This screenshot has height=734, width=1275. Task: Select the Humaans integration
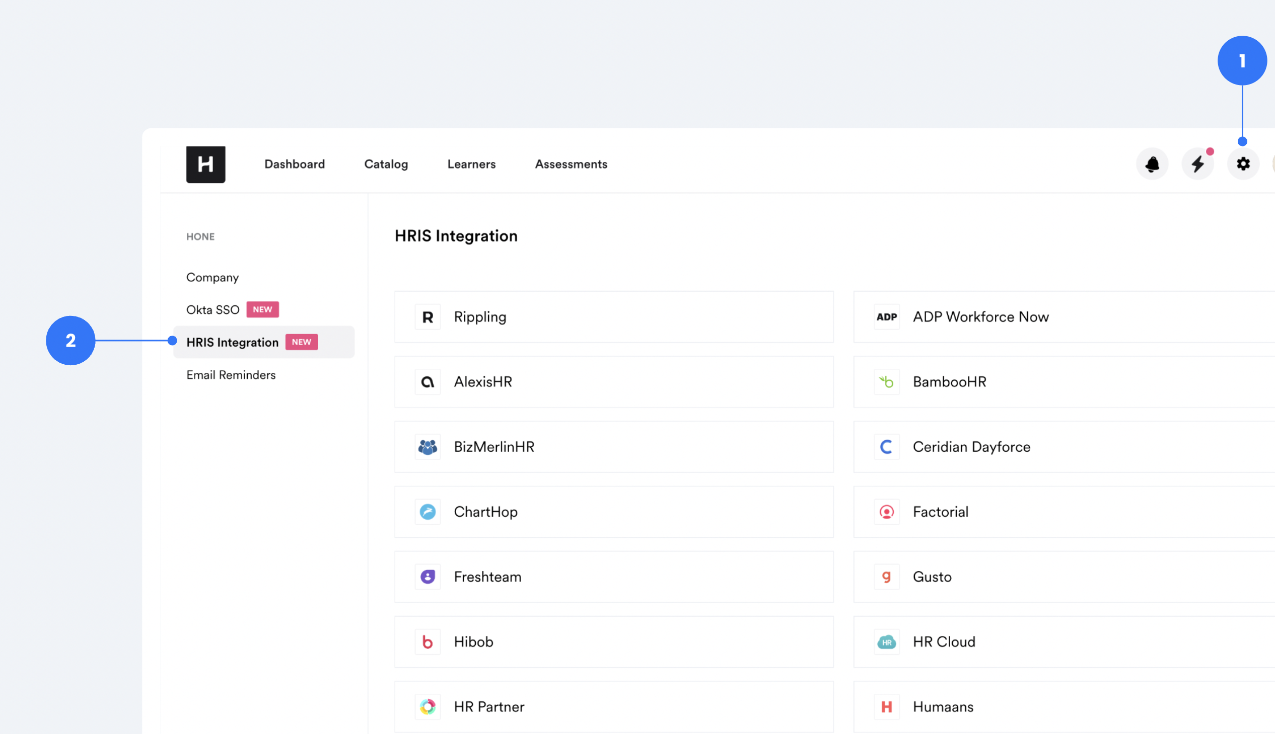1064,707
